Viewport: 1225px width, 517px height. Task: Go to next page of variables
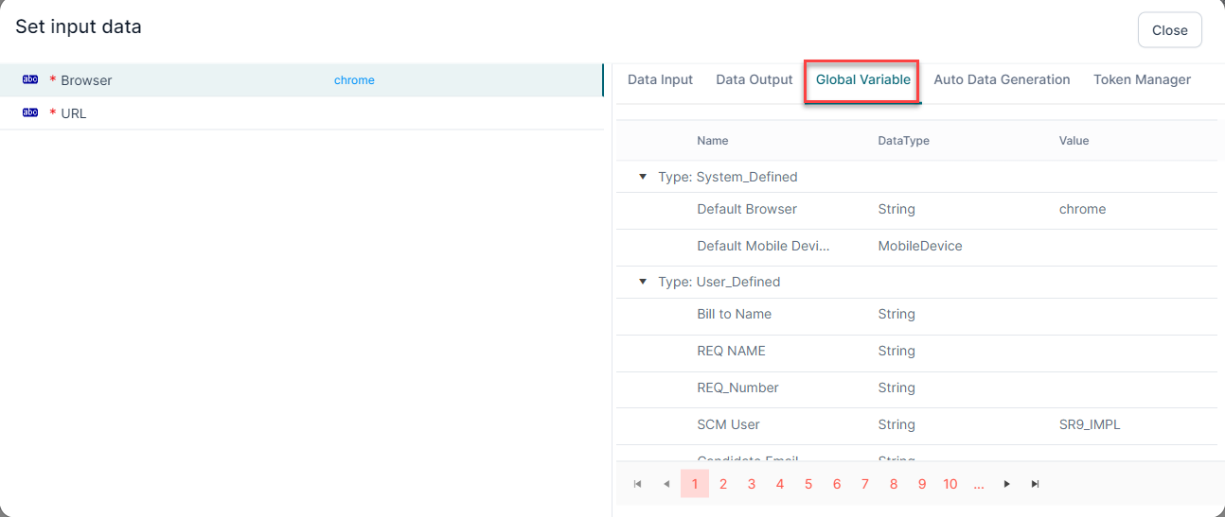[x=1007, y=484]
